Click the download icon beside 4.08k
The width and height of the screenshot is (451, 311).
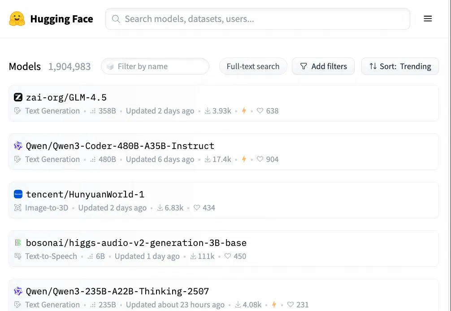(238, 304)
